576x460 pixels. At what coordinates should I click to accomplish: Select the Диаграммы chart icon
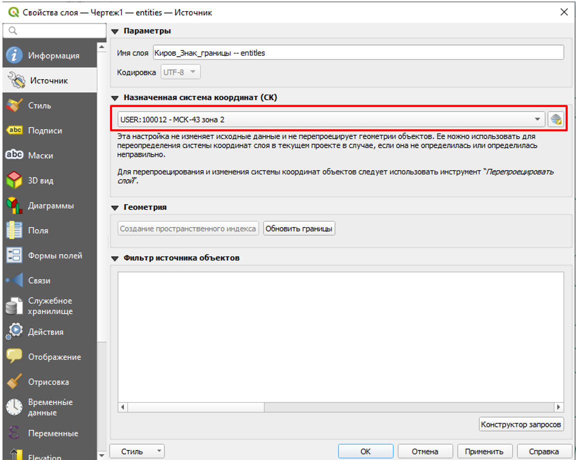[x=14, y=206]
